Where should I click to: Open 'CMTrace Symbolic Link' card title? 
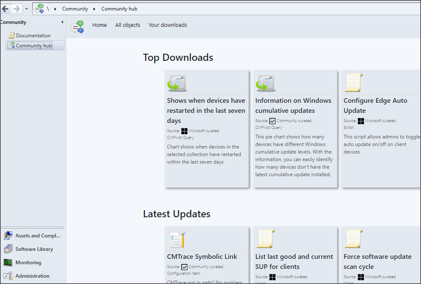pos(202,257)
